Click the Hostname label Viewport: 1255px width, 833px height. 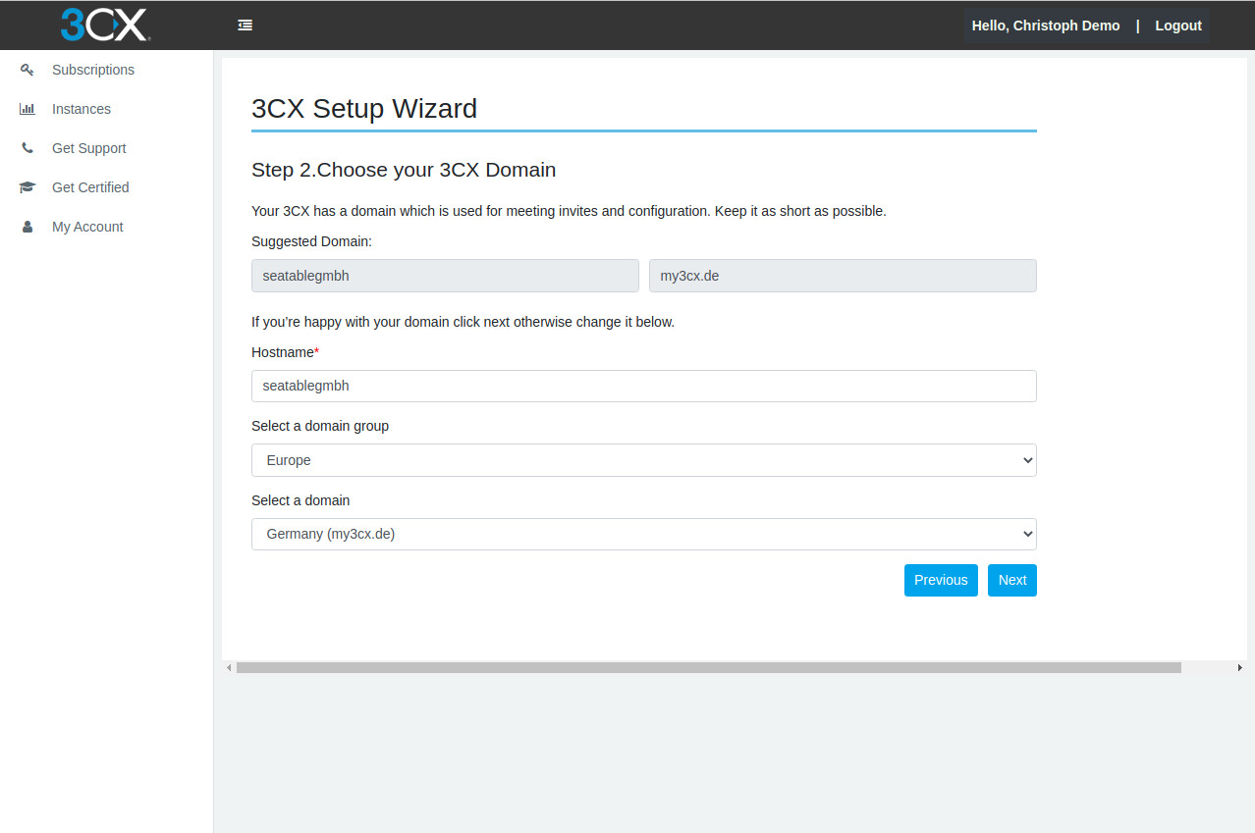click(x=285, y=352)
